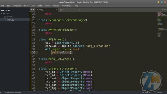Open the Find menu
The height and width of the screenshot is (94, 167).
tap(26, 6)
